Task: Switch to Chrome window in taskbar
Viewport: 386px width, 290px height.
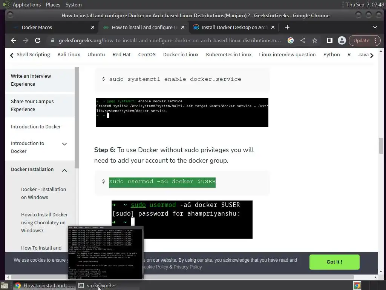Action: (x=44, y=285)
